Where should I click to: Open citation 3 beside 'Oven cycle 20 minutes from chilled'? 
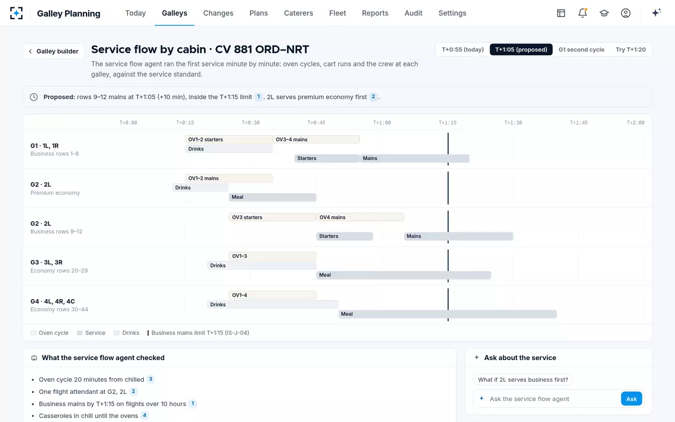[x=150, y=379]
